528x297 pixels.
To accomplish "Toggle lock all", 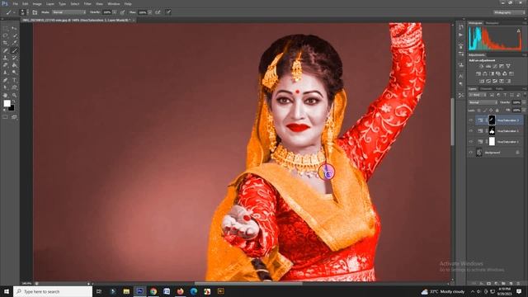I will tap(497, 111).
